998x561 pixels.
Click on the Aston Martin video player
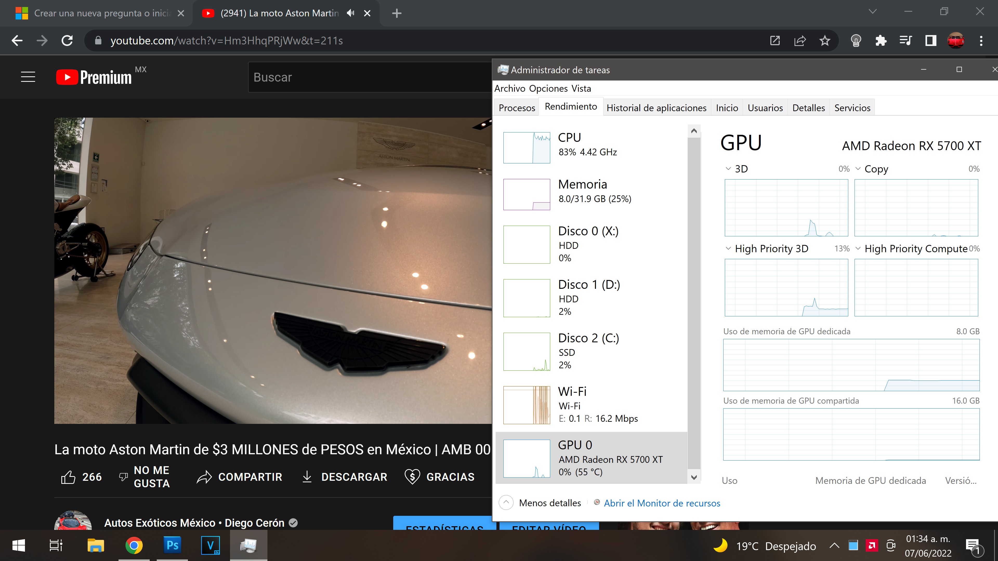(273, 270)
